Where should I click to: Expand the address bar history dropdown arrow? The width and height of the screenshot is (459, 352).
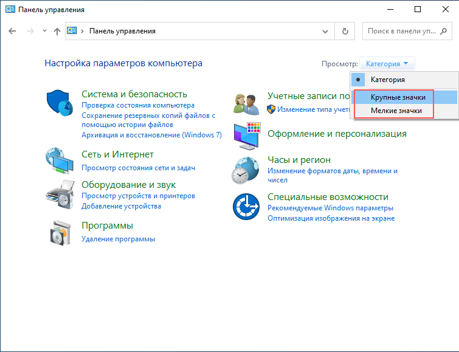coord(325,32)
